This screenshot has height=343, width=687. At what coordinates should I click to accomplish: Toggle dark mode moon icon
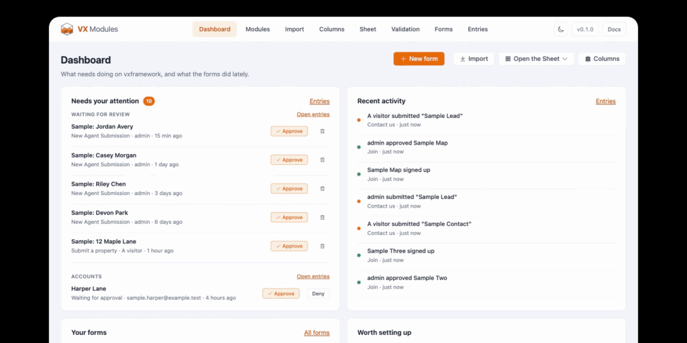coord(561,29)
